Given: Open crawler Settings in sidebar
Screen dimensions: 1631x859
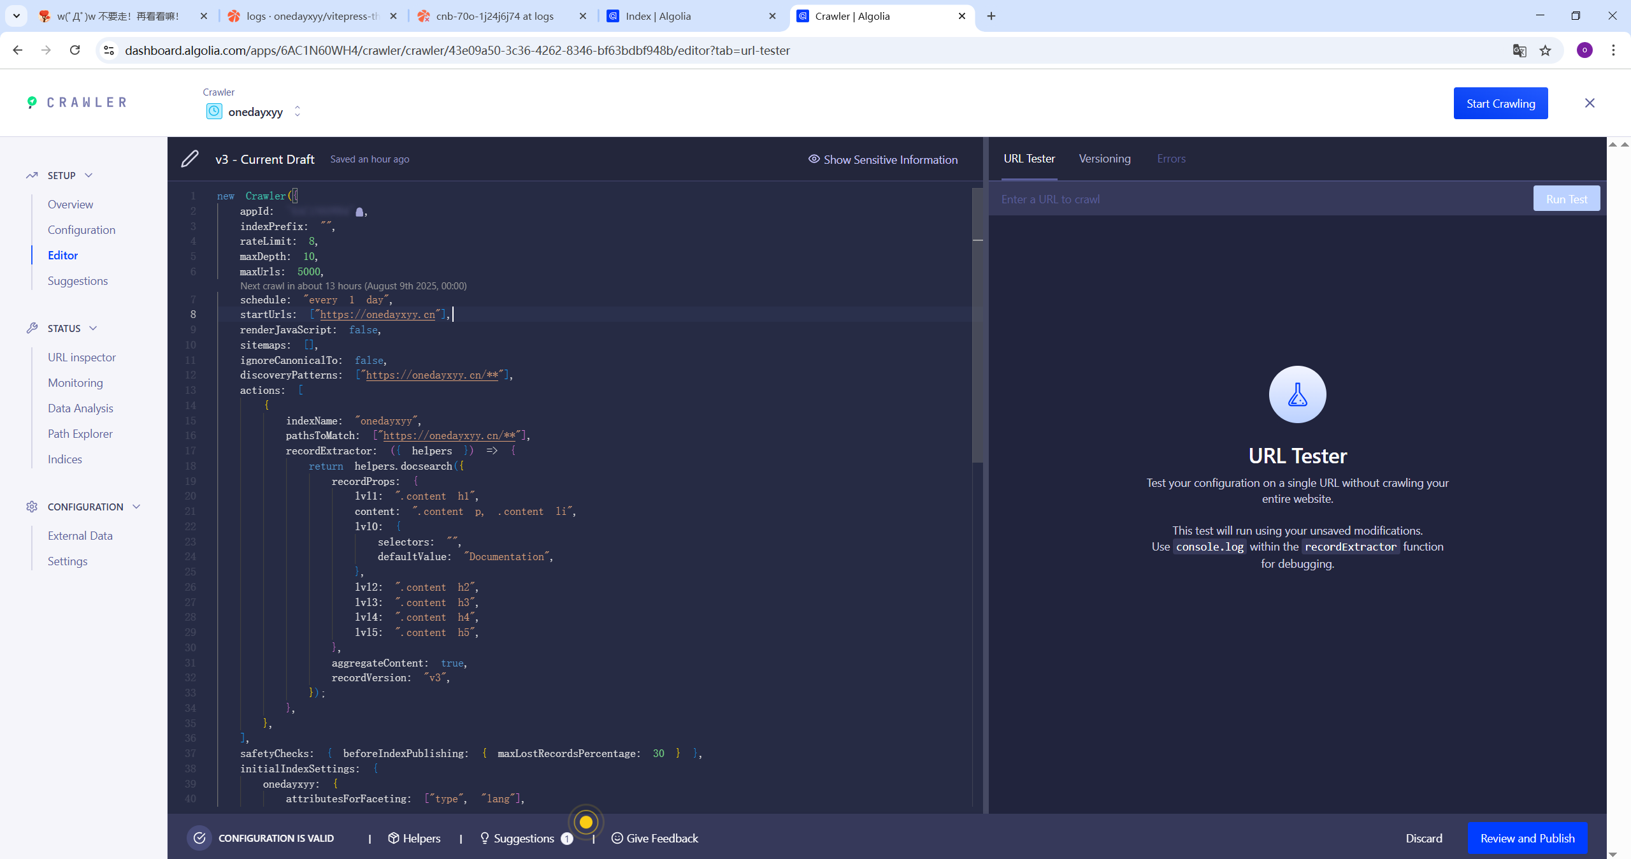Looking at the screenshot, I should click(x=68, y=561).
